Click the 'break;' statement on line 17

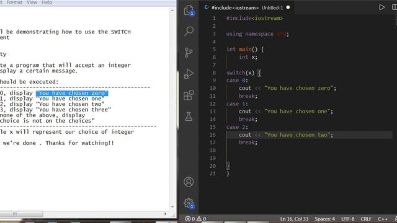tap(248, 142)
